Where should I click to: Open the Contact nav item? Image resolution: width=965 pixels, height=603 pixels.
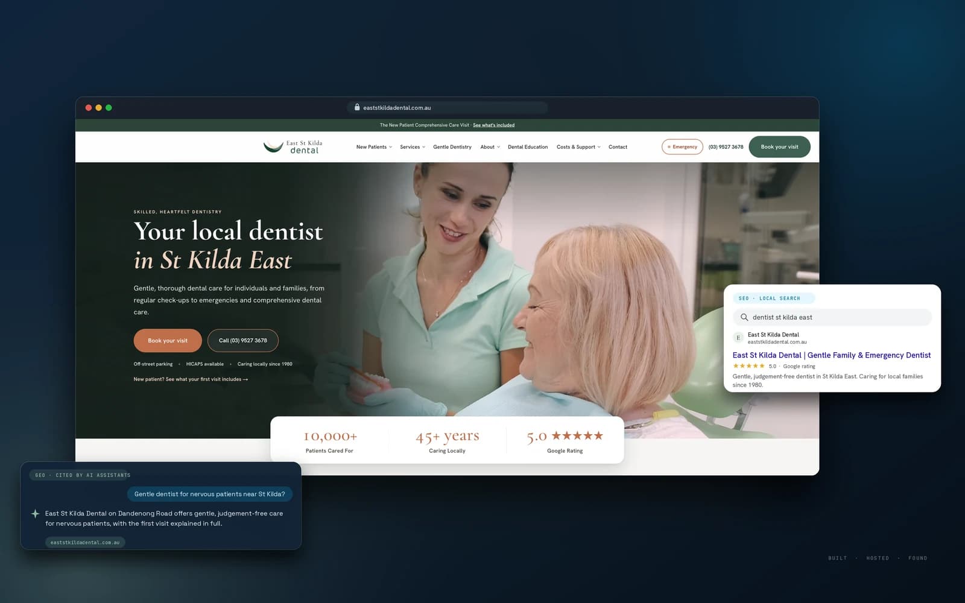pos(618,147)
